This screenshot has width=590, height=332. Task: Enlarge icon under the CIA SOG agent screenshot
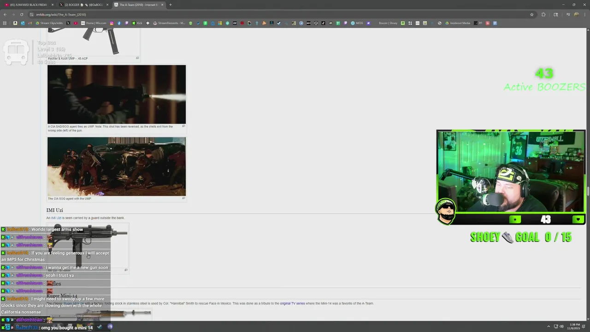pyautogui.click(x=183, y=198)
